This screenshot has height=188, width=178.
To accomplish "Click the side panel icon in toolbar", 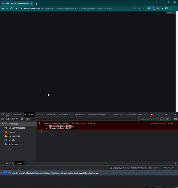I will click(166, 8).
